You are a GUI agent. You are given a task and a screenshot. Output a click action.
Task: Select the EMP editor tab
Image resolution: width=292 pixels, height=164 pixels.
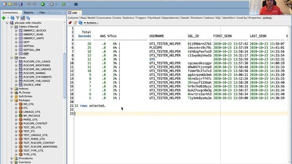[75, 13]
